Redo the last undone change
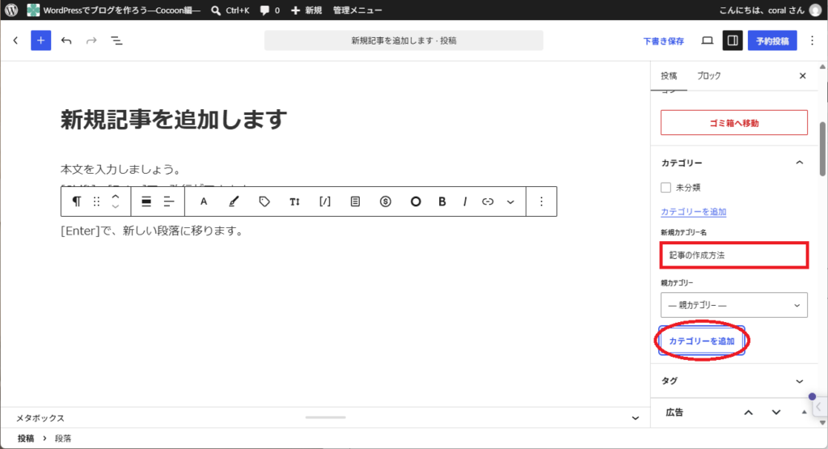This screenshot has width=828, height=449. point(91,40)
